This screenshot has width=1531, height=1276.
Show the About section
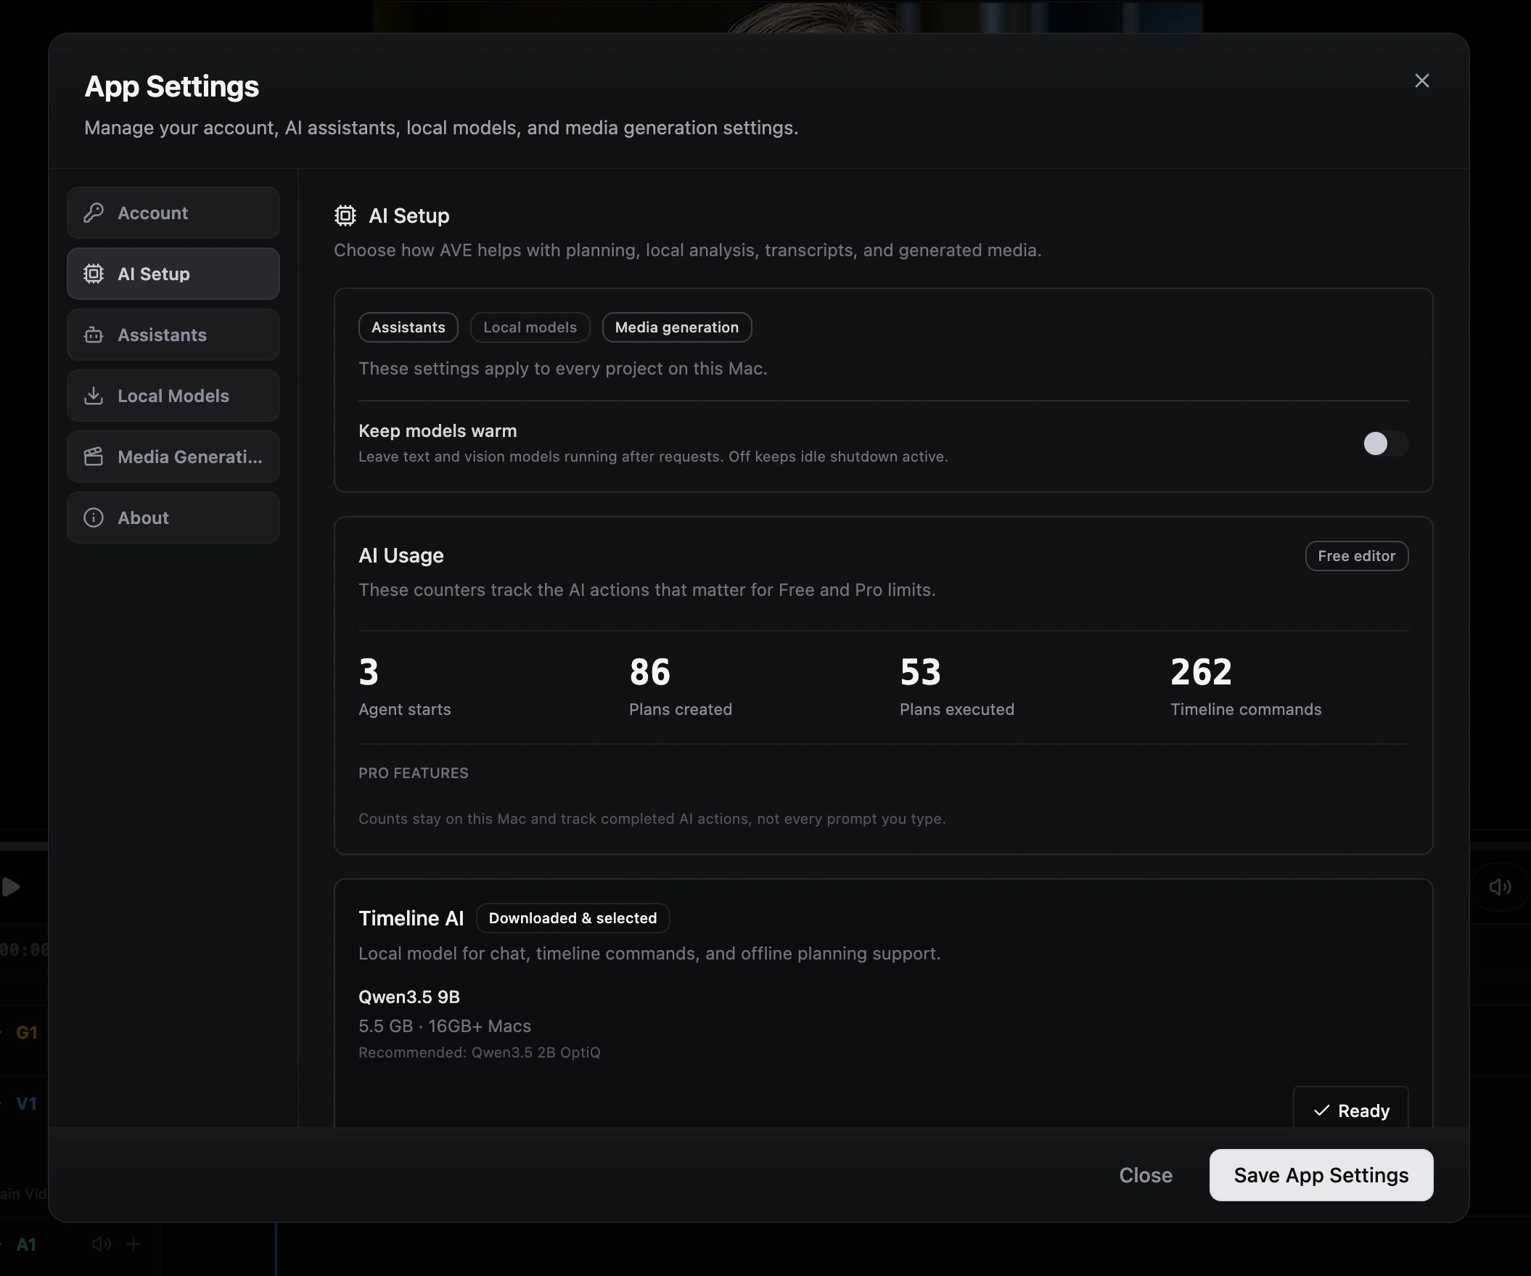[173, 518]
